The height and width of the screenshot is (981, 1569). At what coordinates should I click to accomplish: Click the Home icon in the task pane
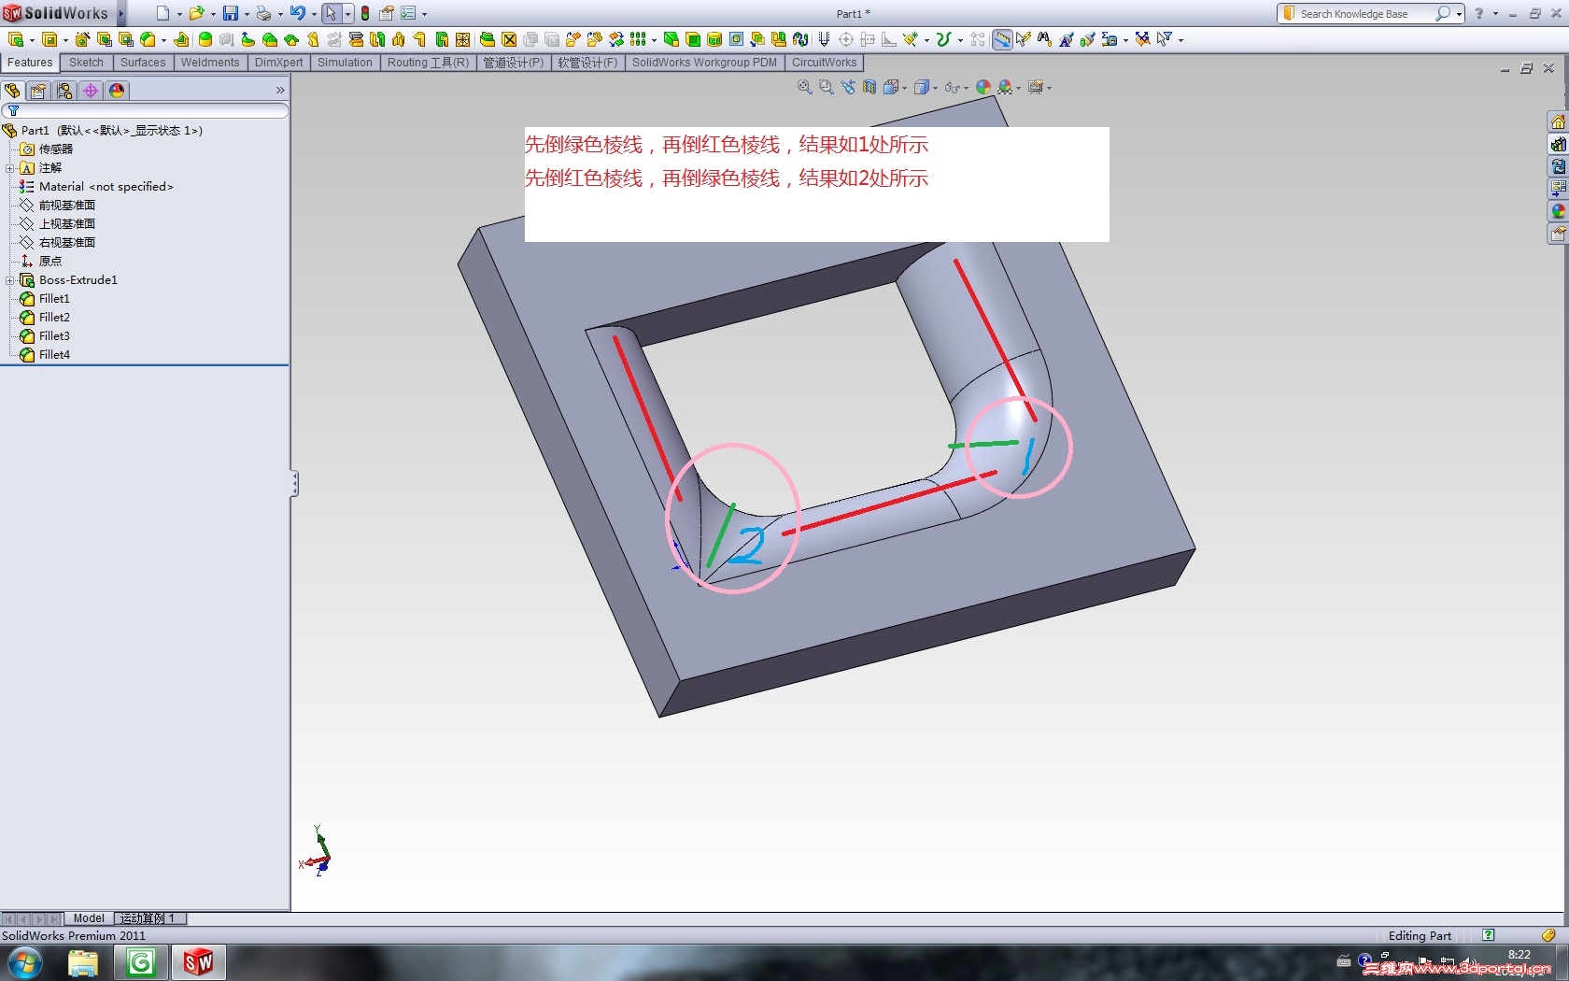1558,122
